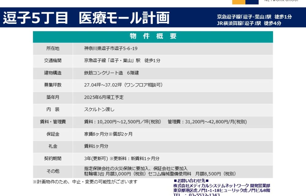Click the 物件概要 table header
306x196 pixels.
pos(153,36)
